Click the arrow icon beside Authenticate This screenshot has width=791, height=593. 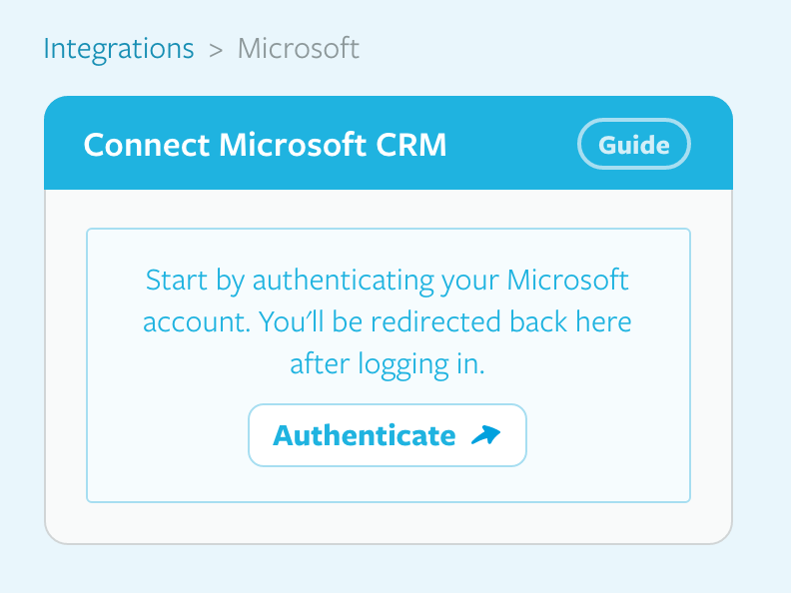[484, 435]
